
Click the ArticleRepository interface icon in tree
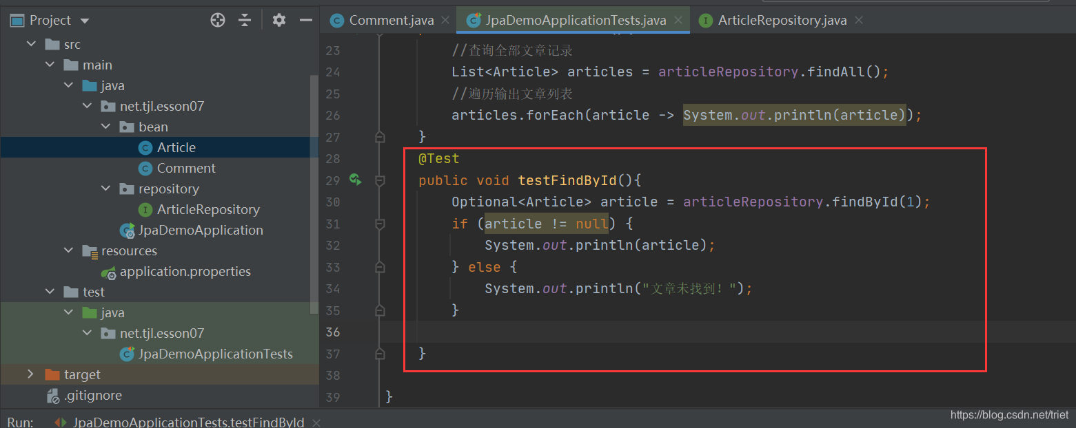(145, 209)
